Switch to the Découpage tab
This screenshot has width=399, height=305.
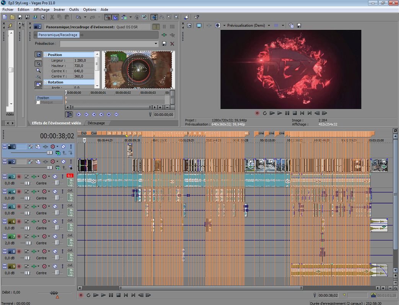click(x=96, y=123)
